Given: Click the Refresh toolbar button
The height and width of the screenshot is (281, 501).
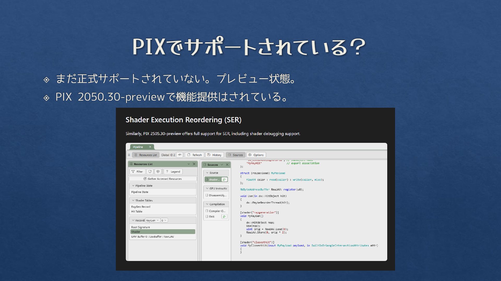Looking at the screenshot, I should [x=194, y=155].
